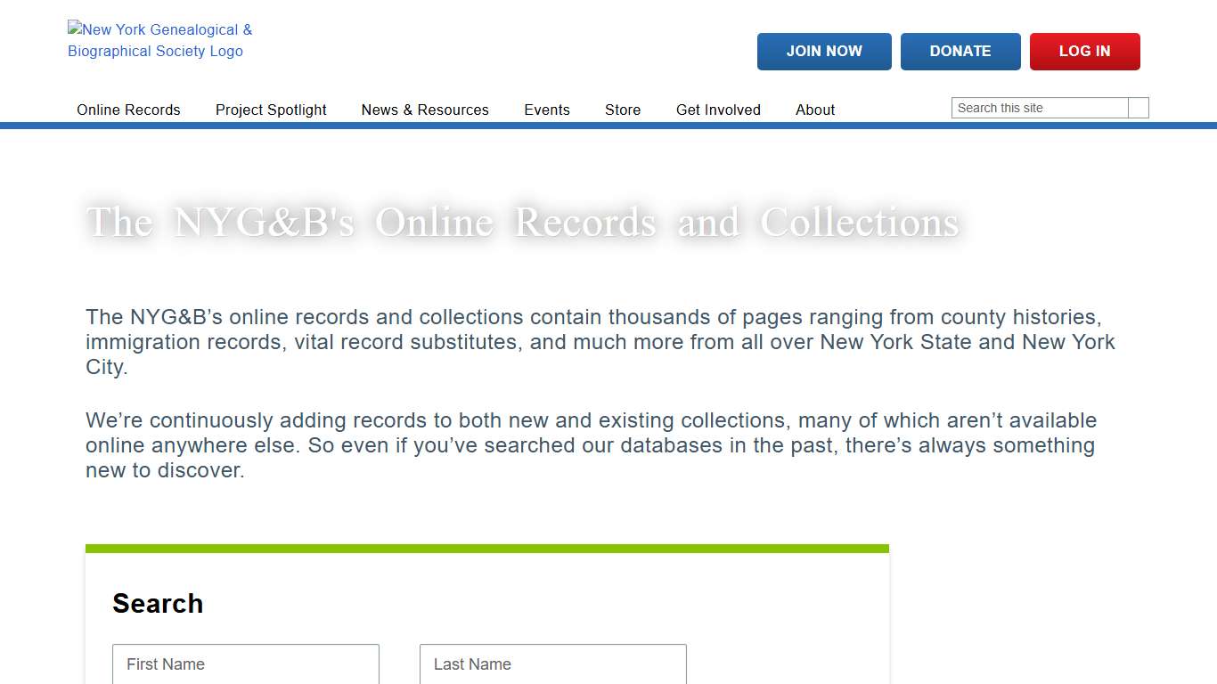
Task: Click the red LOG IN button
Action: [x=1084, y=51]
